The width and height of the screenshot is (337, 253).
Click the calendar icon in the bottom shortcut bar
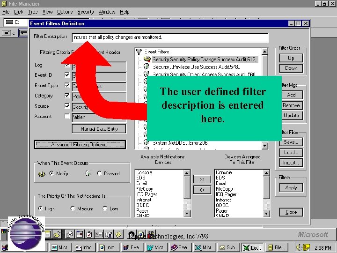tap(79, 234)
